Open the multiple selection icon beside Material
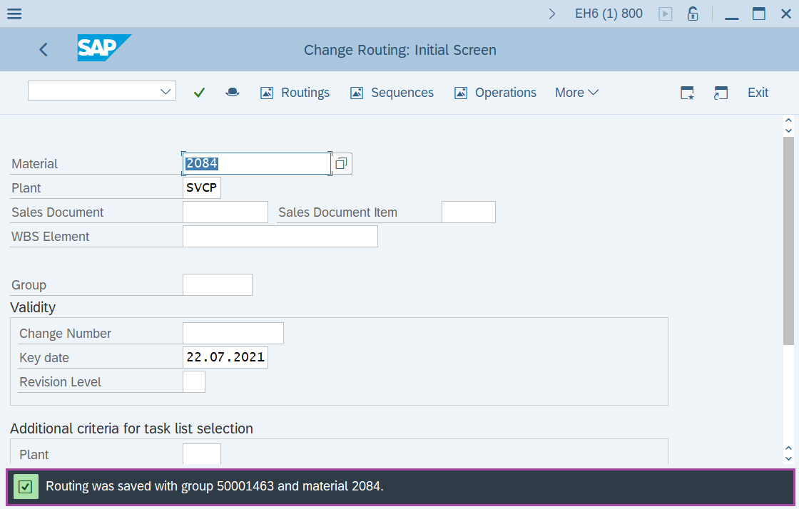Viewport: 799px width, 509px height. click(x=340, y=163)
